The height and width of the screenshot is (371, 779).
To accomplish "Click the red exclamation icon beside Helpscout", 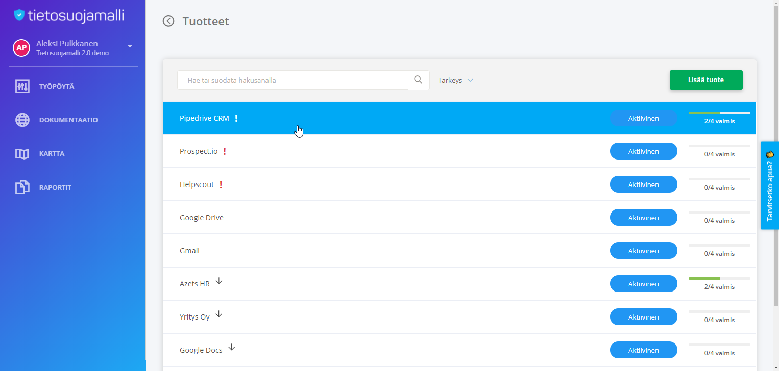I will 221,184.
